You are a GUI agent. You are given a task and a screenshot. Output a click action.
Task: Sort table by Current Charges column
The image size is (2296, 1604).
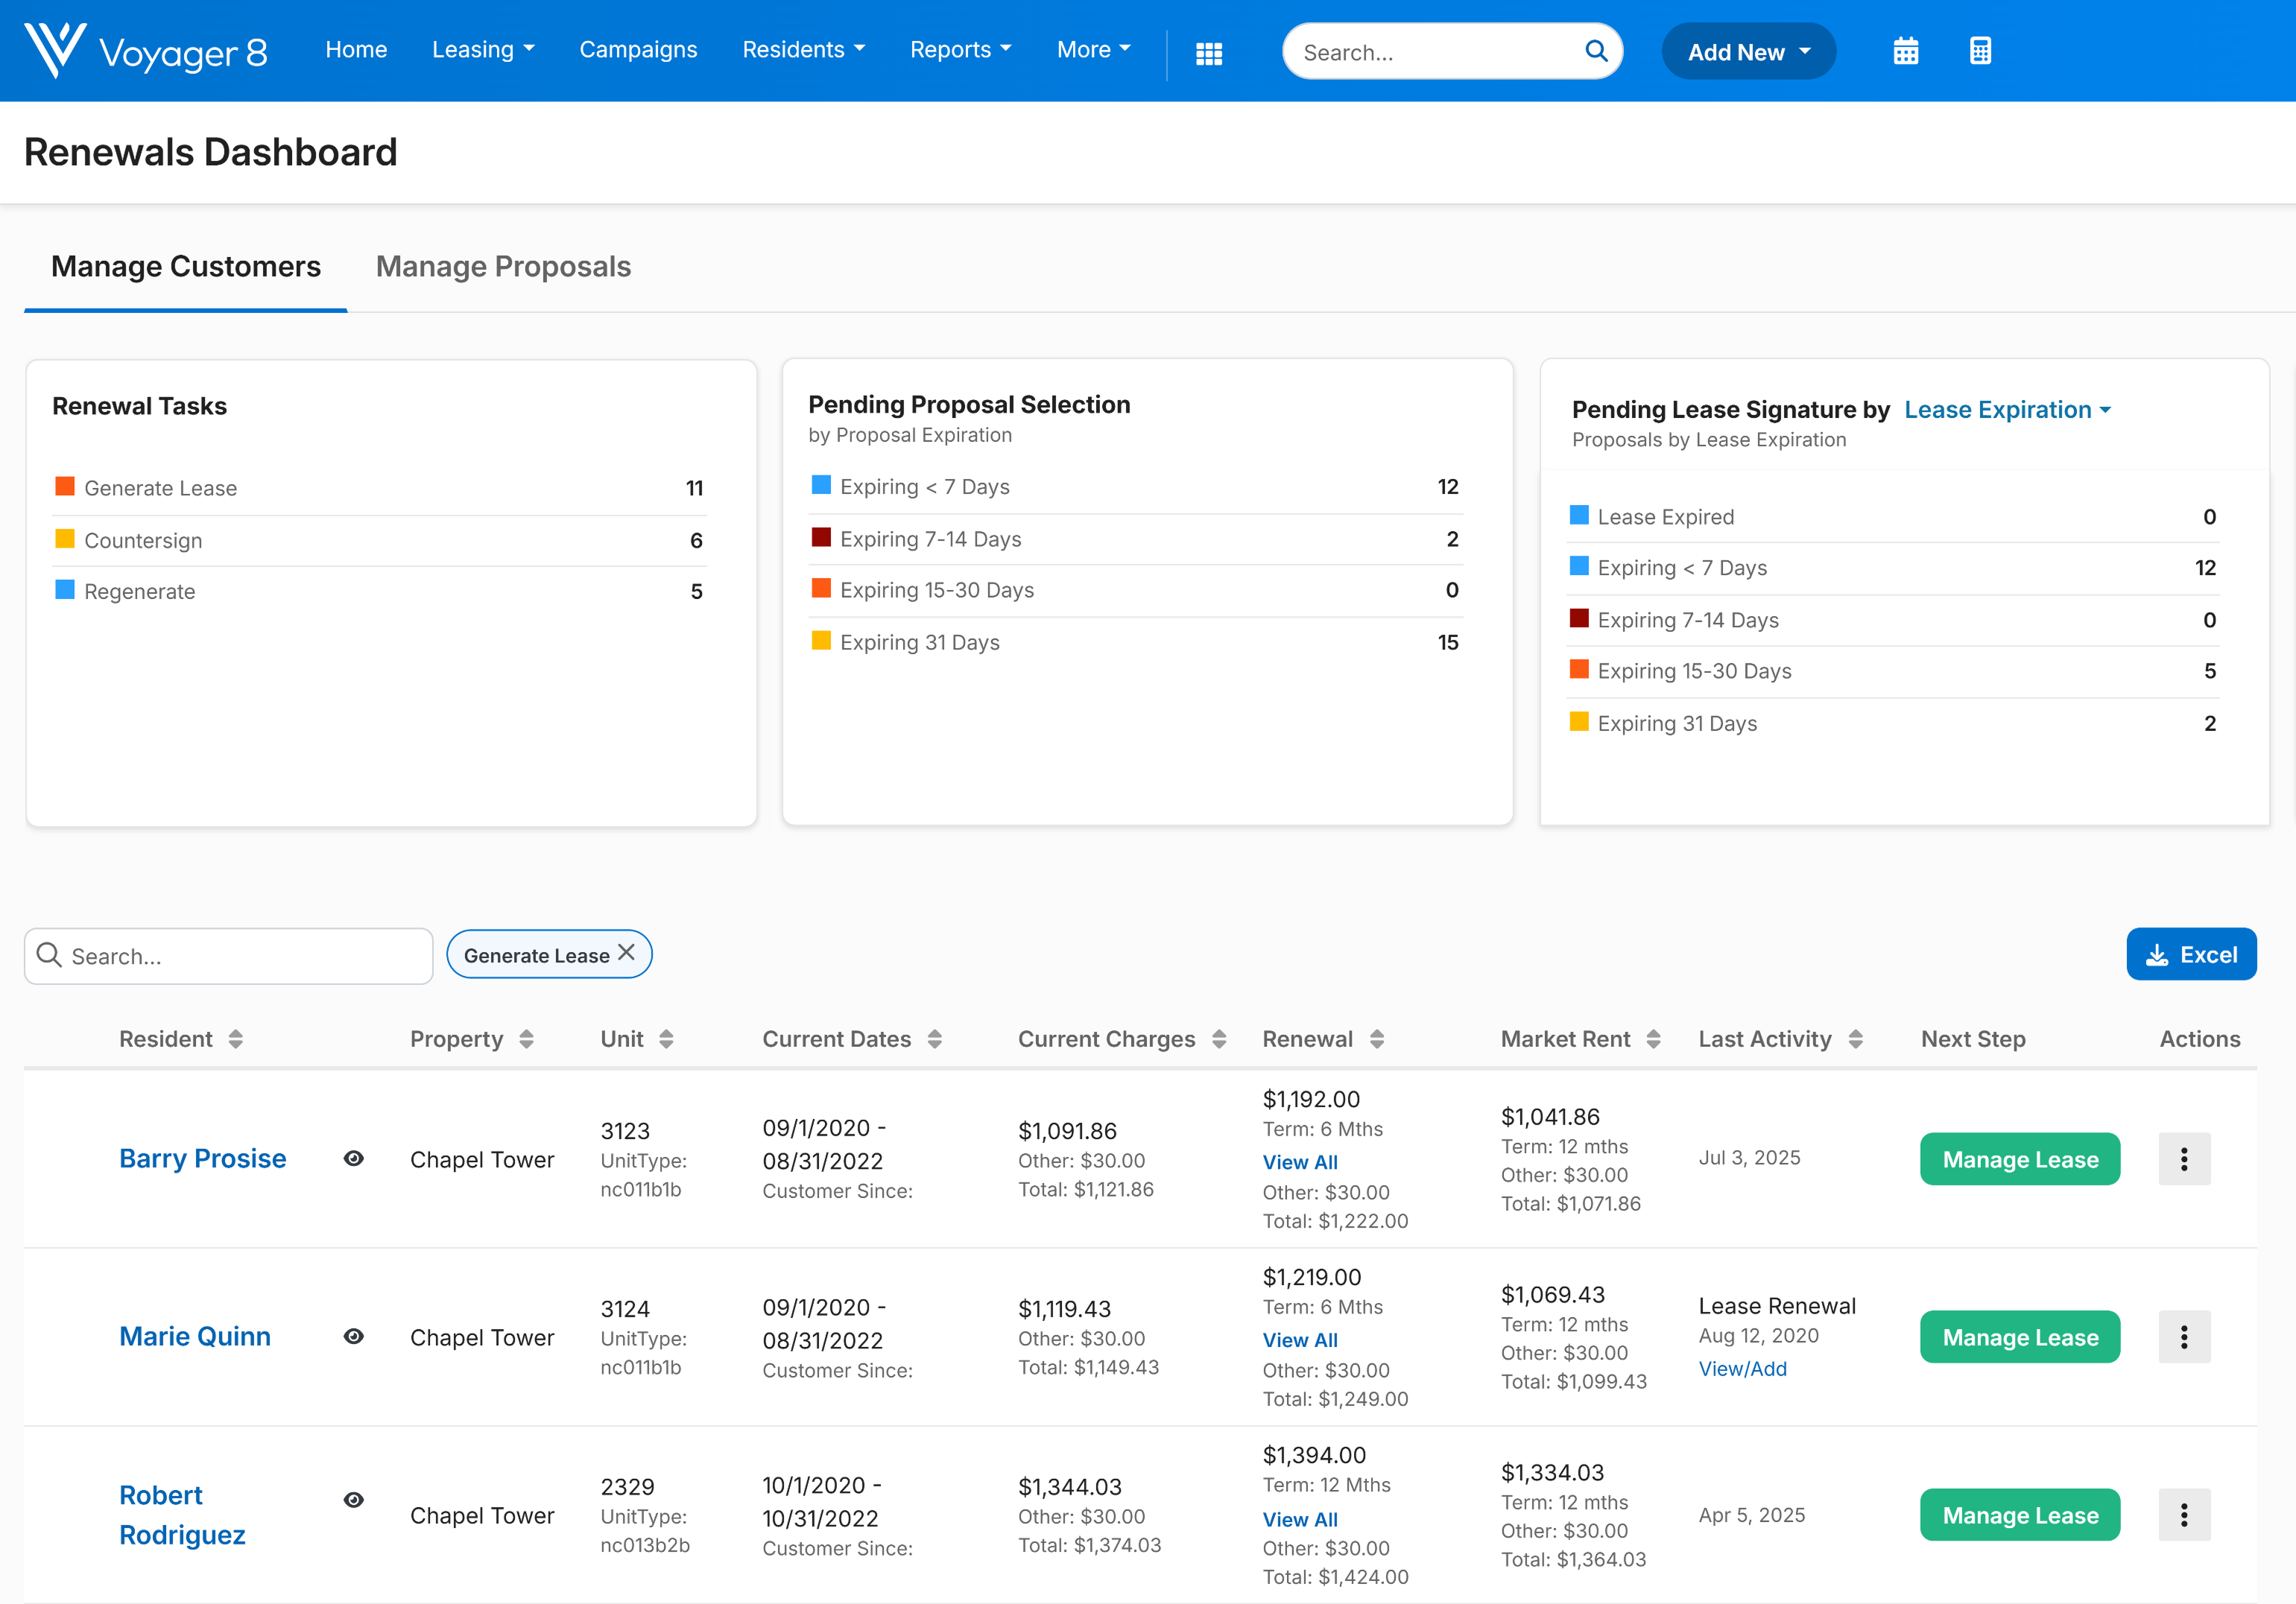click(x=1219, y=1039)
